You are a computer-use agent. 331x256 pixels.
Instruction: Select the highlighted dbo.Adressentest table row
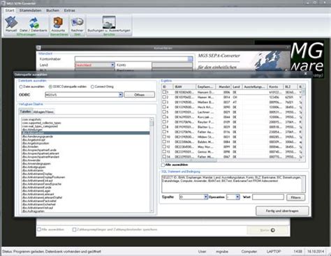(x=85, y=133)
